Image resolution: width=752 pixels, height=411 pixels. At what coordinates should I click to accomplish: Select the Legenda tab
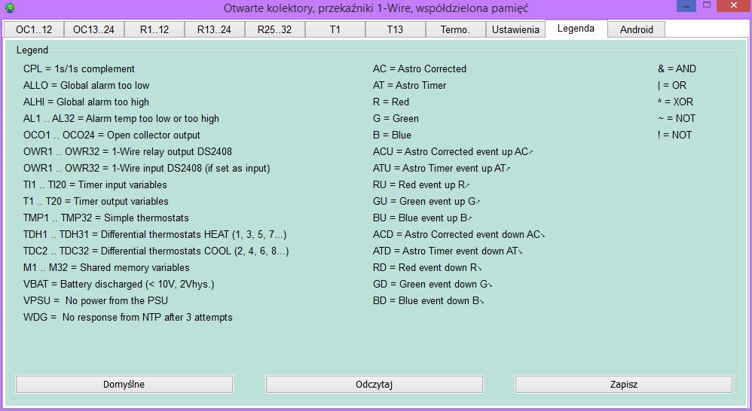click(x=576, y=29)
